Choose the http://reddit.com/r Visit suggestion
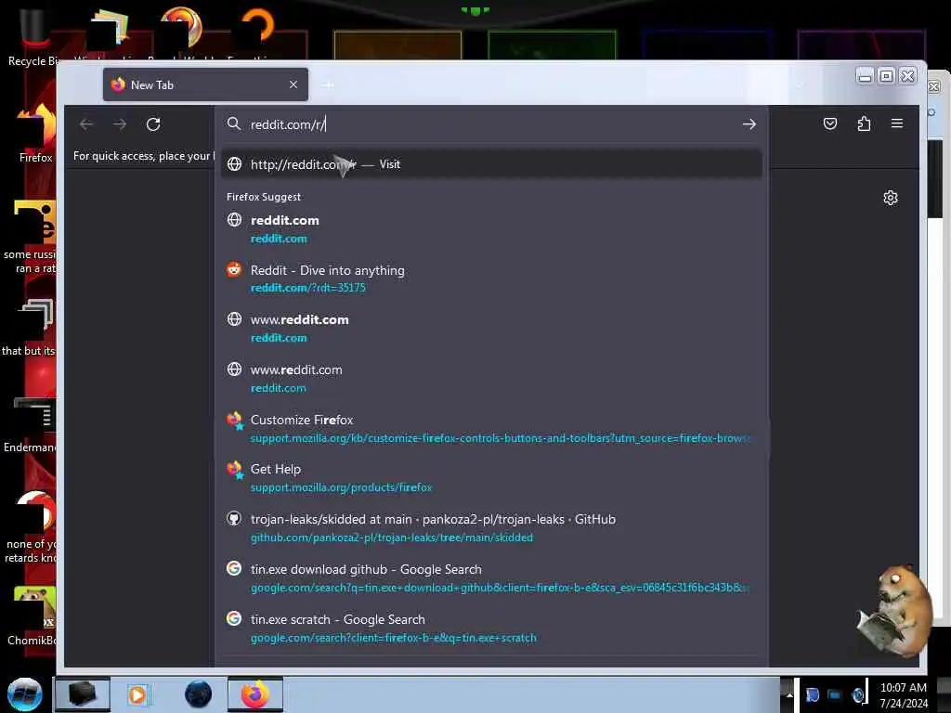The height and width of the screenshot is (713, 951). point(491,164)
